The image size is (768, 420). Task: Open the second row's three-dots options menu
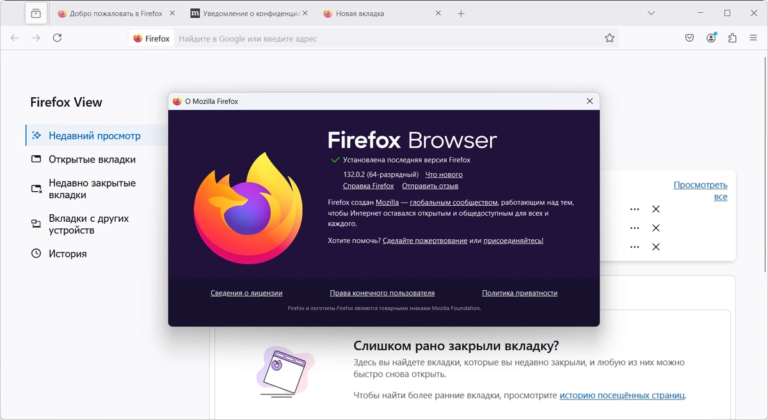click(634, 228)
